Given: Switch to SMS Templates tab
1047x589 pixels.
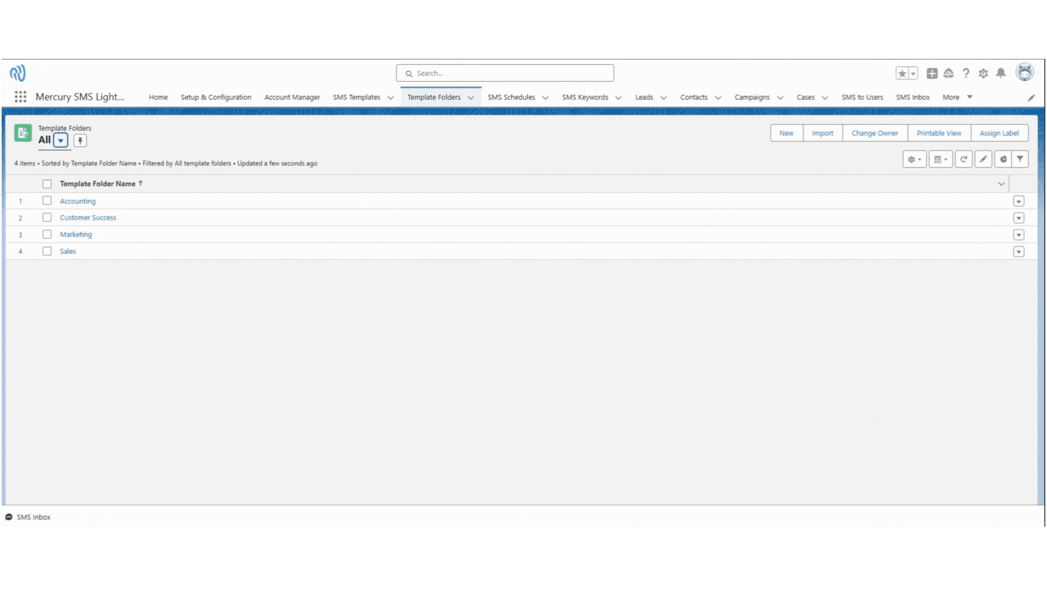Looking at the screenshot, I should point(357,97).
